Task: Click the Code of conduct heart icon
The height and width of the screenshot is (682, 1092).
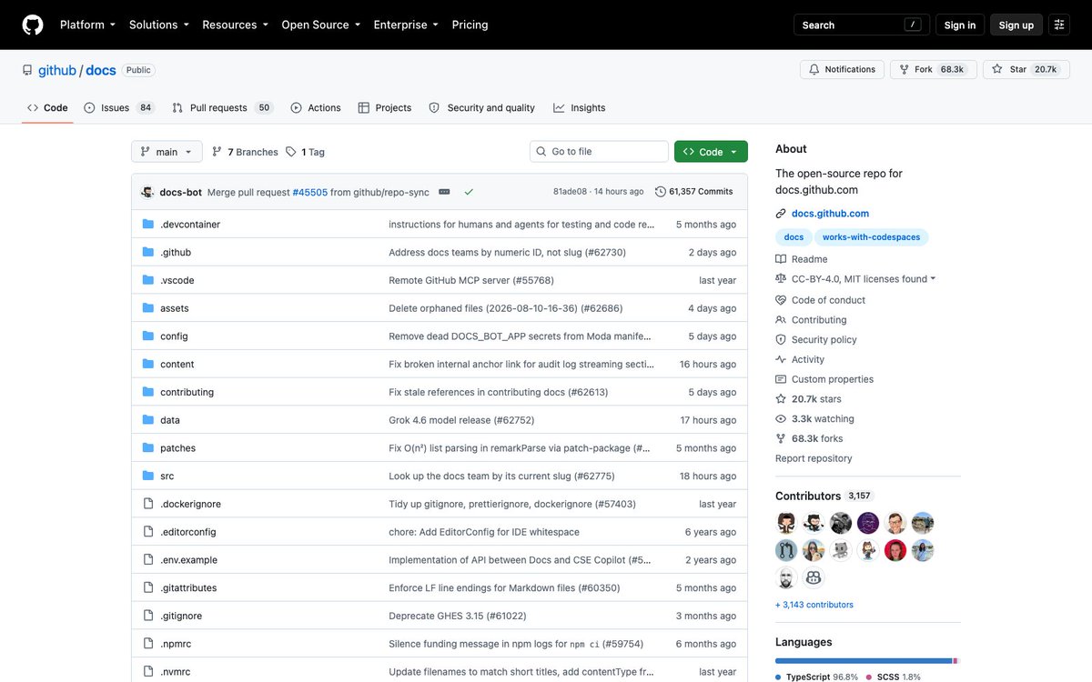Action: click(x=781, y=300)
